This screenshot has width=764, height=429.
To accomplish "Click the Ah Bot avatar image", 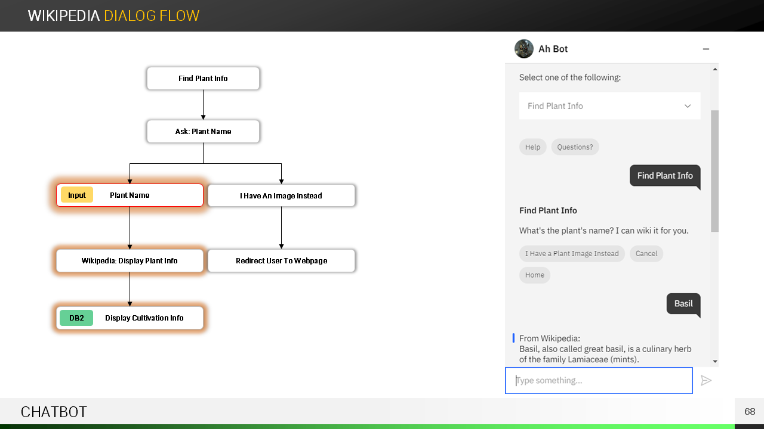I will tap(524, 49).
